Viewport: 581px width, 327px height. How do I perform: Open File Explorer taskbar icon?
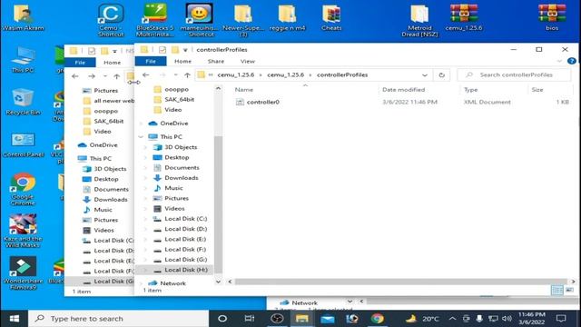tap(302, 319)
